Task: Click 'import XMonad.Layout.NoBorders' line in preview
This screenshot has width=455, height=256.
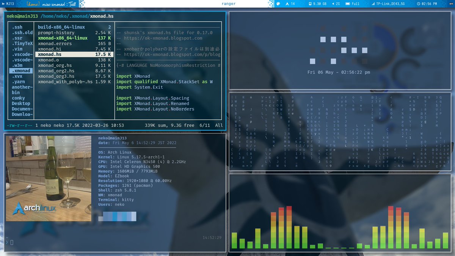Action: point(155,109)
